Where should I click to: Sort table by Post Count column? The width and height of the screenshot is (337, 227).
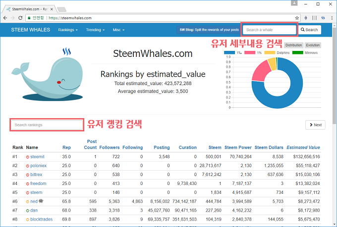pyautogui.click(x=90, y=144)
